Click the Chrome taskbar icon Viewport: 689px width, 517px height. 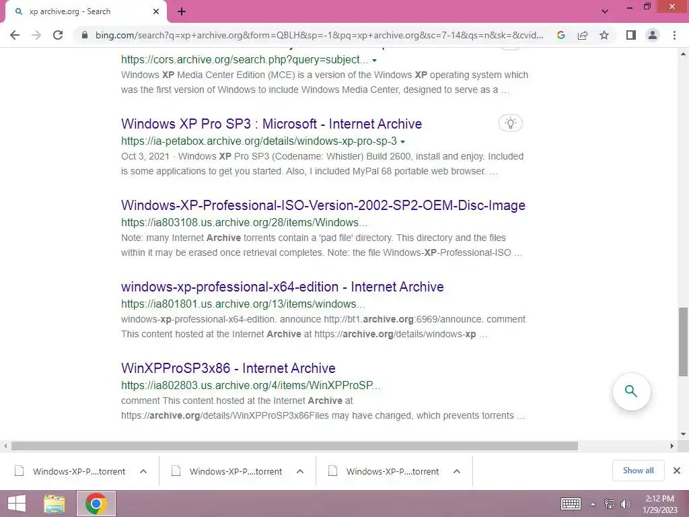(x=96, y=504)
